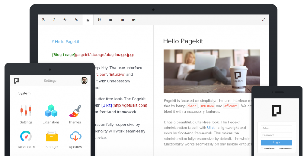The image size is (307, 156).
Task: Click the blog-image.jpg markdown path
Action: pos(104,55)
